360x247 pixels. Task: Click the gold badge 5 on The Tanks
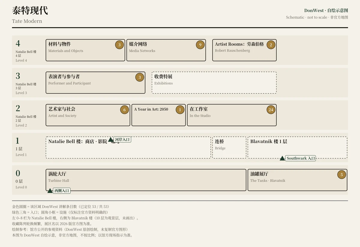(x=342, y=175)
